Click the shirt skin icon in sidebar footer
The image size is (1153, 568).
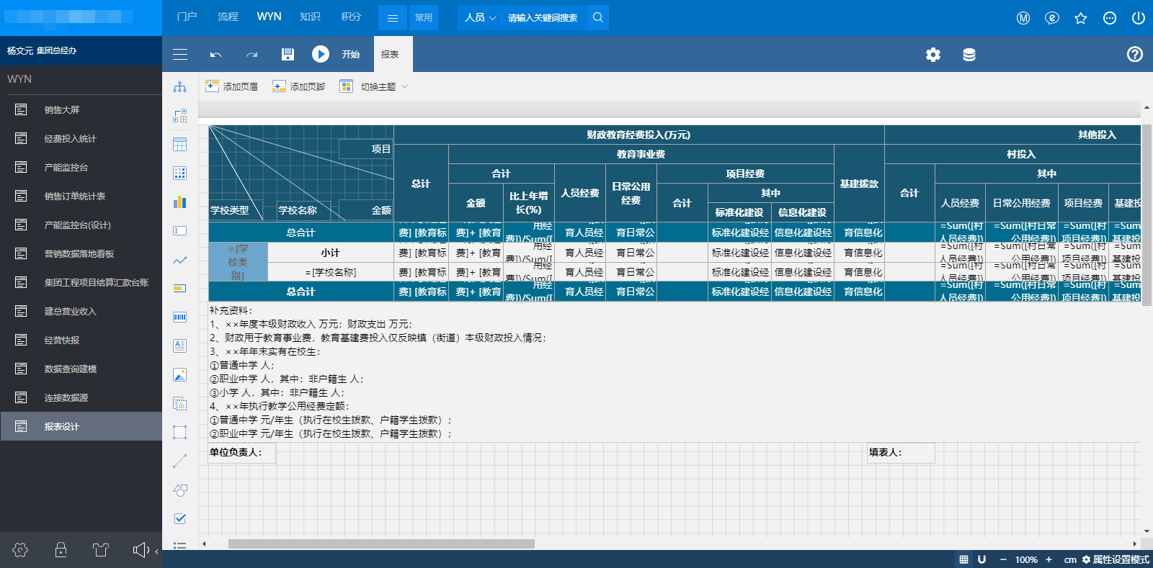(x=101, y=550)
